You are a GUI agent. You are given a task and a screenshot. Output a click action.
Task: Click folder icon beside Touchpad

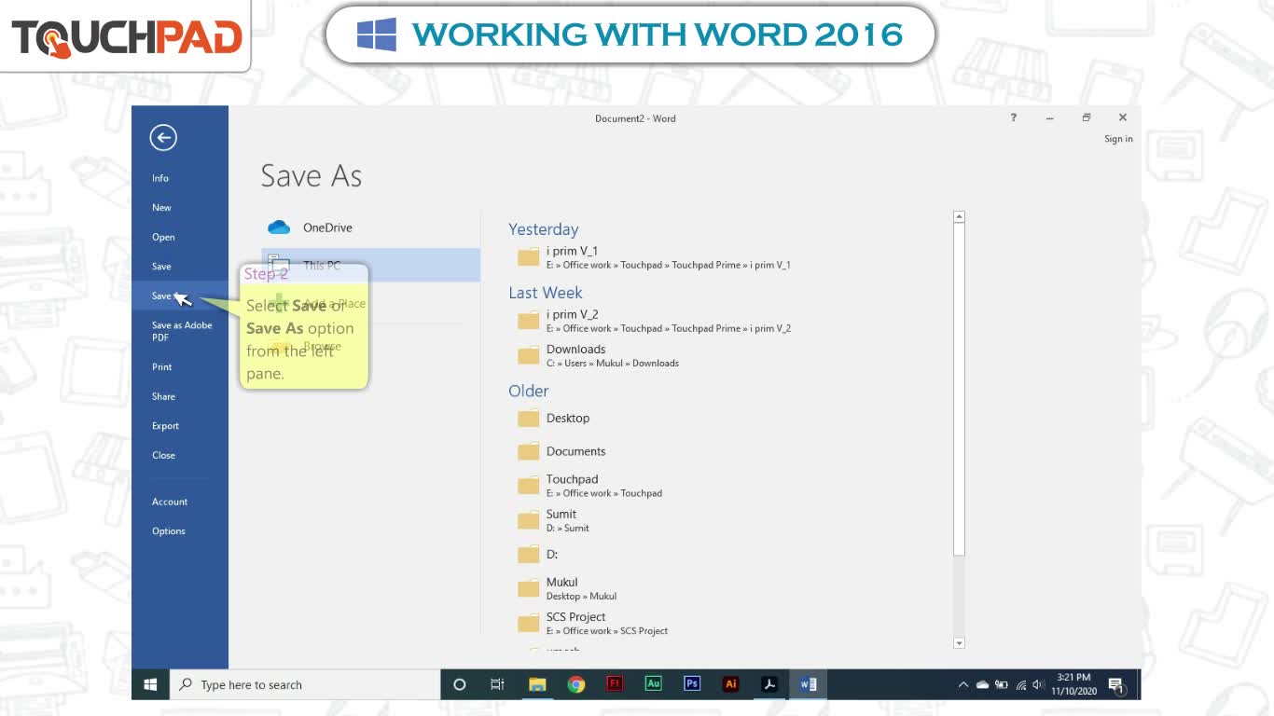point(529,486)
